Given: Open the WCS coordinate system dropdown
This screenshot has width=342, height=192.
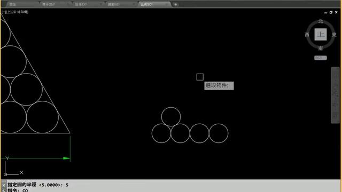Looking at the screenshot, I should tap(321, 58).
